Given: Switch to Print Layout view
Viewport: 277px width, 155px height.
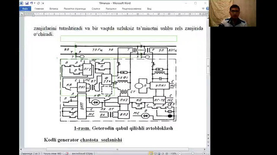Looking at the screenshot, I should (151, 153).
